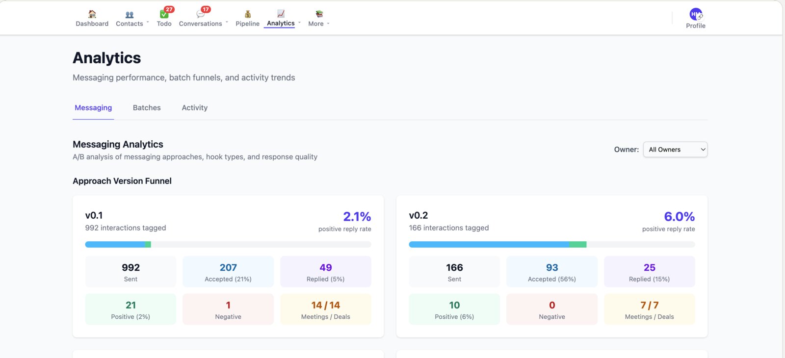Click the 14 / 14 Meetings / Deals card
The image size is (785, 358).
(326, 309)
